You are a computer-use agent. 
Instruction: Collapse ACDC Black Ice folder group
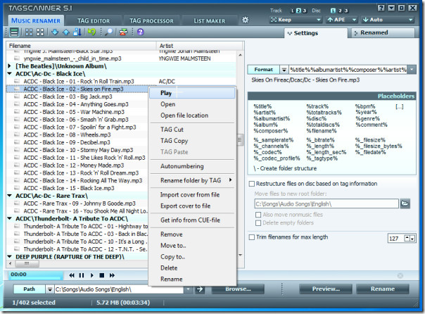click(9, 73)
